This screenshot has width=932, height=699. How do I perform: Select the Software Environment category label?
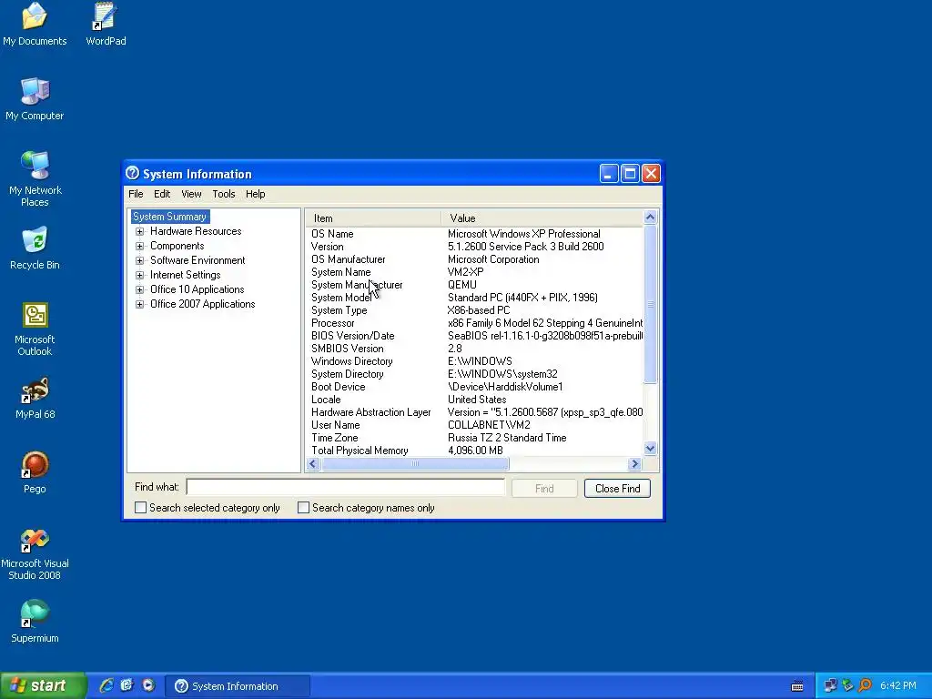tap(198, 260)
